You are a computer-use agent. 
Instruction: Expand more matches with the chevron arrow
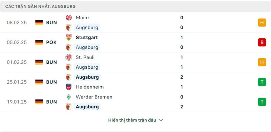tap(161, 120)
